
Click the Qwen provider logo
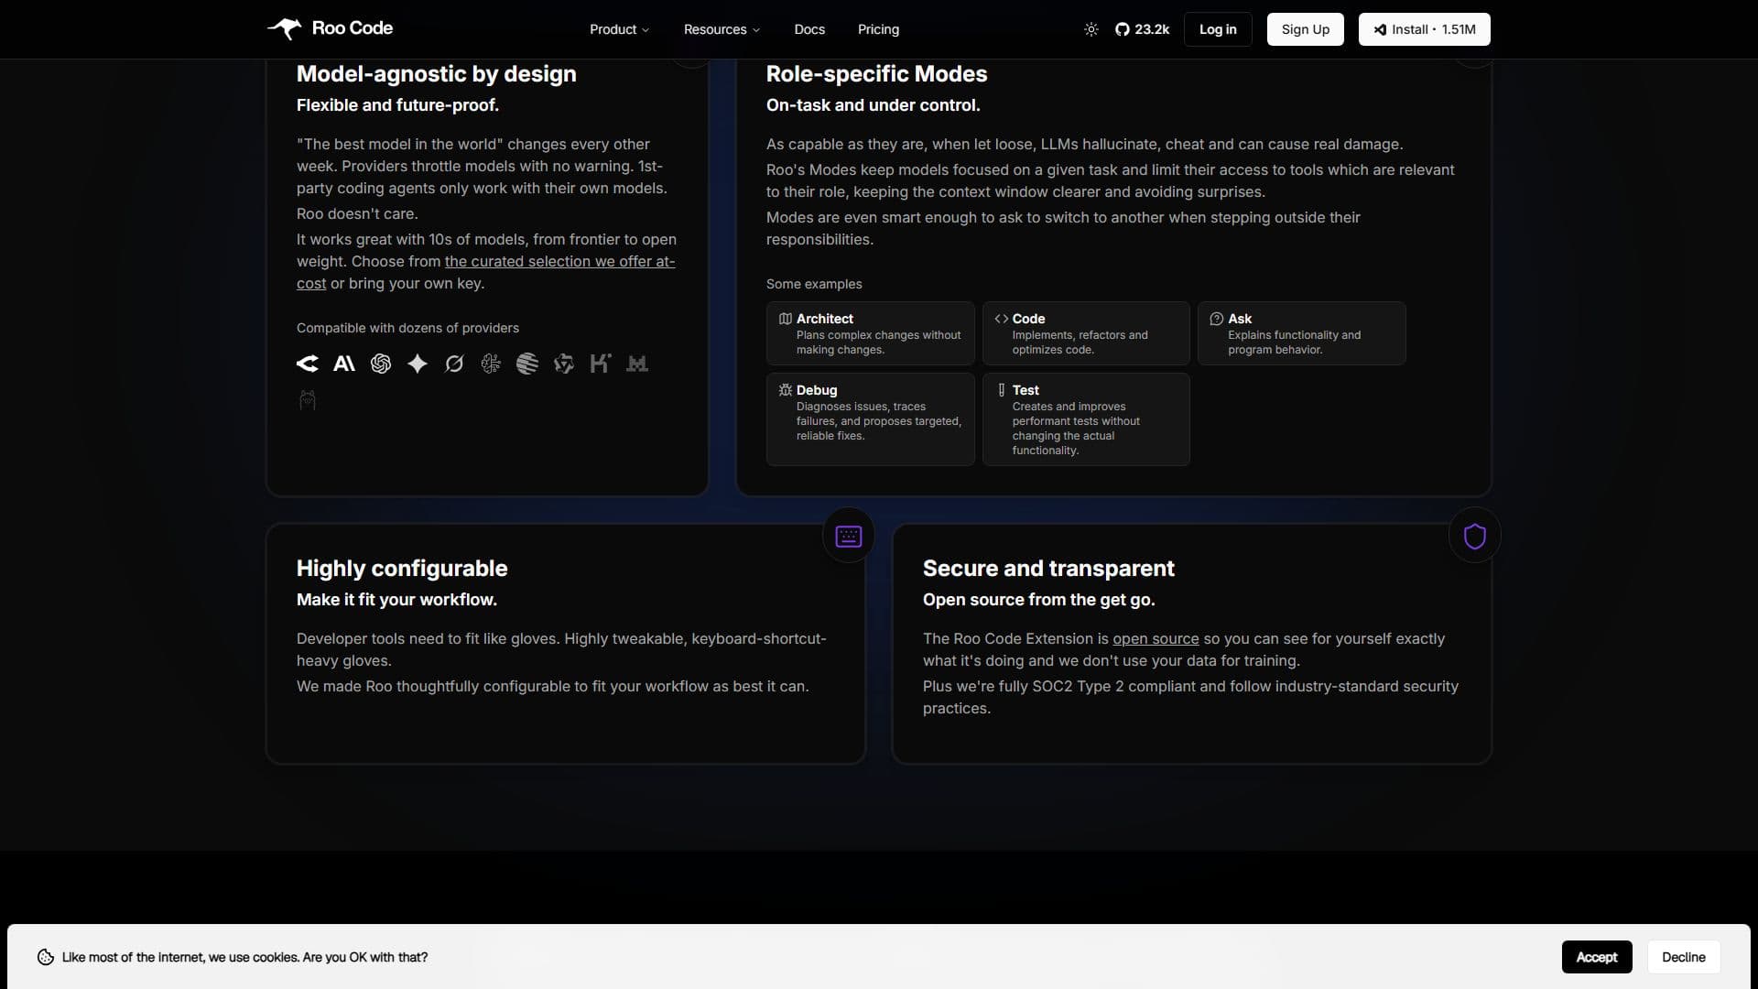pos(564,364)
